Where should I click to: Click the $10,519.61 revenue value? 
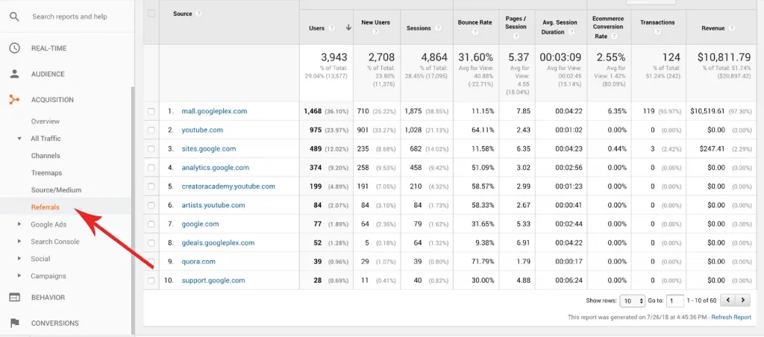point(707,112)
